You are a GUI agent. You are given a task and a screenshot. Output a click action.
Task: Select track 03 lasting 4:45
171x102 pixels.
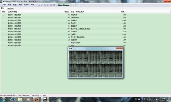[x=64, y=20]
